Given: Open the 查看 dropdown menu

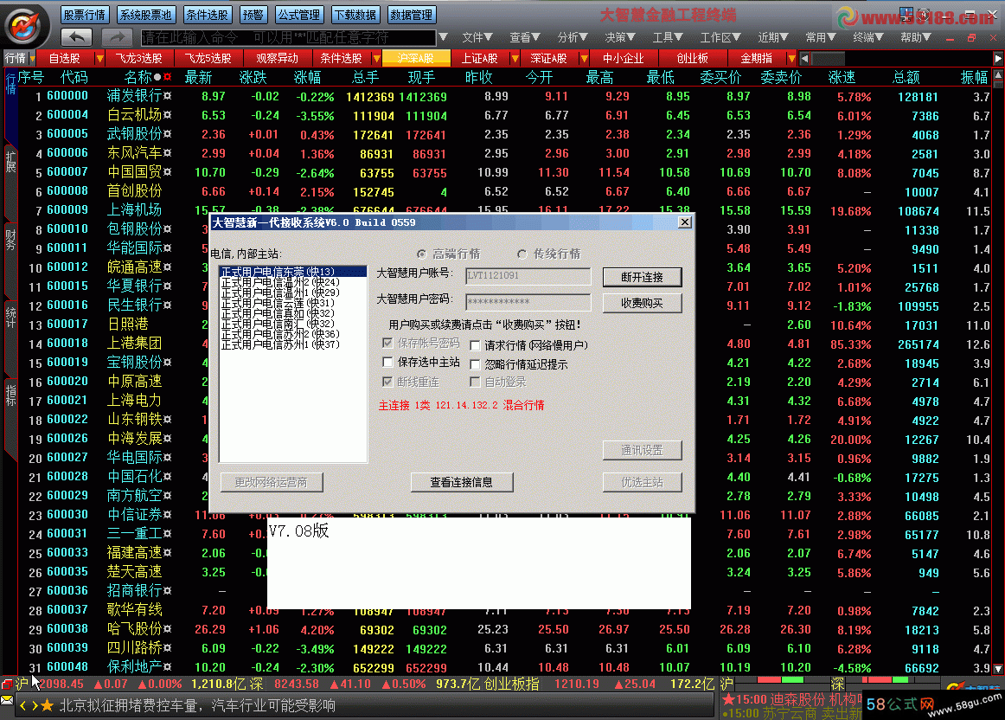Looking at the screenshot, I should (x=524, y=38).
